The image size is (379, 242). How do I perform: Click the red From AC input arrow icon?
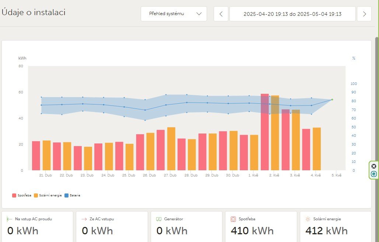tap(84, 219)
